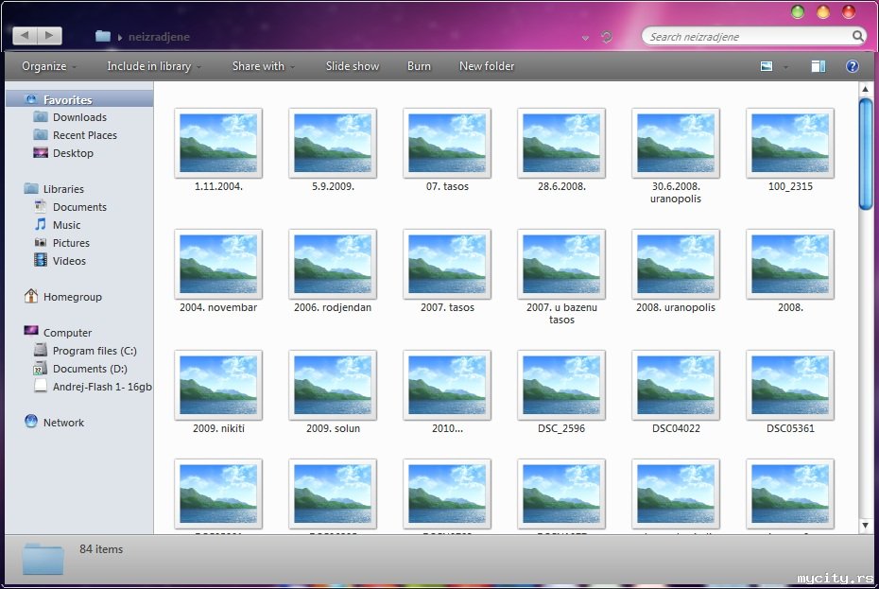
Task: Select the 5.9.2009. thumbnail
Action: click(x=333, y=143)
